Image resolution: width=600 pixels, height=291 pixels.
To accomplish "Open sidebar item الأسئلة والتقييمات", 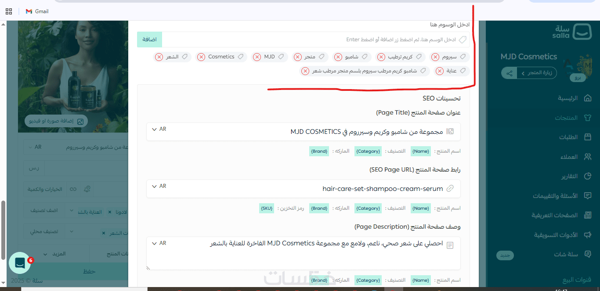I will point(556,196).
